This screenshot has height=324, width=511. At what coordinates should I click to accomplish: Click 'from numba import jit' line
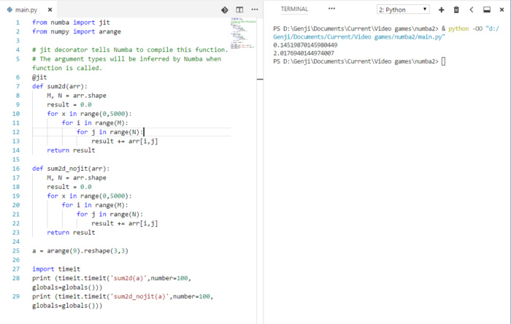[71, 23]
